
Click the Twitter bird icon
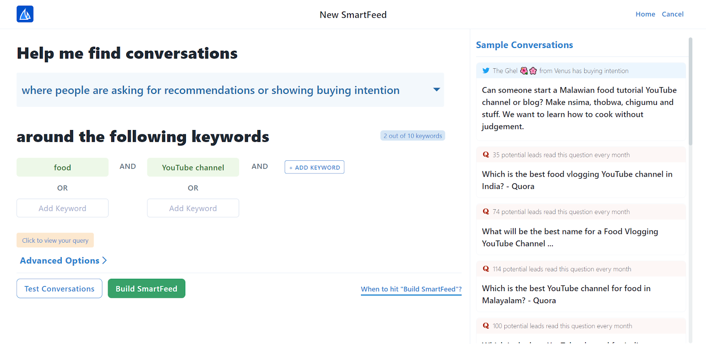tap(486, 70)
